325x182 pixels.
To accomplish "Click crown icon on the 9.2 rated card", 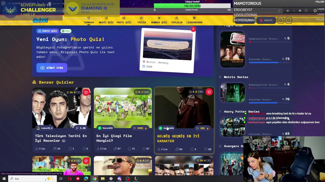I will point(86,161).
